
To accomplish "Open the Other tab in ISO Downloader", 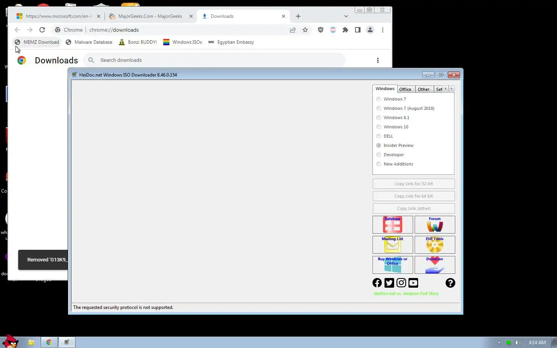I will [x=424, y=89].
